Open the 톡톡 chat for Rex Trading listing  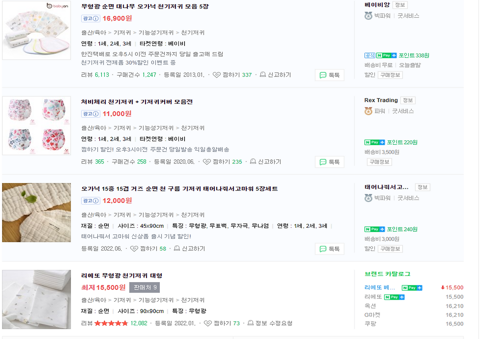click(x=330, y=162)
